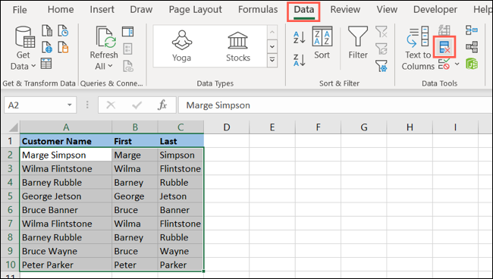Image resolution: width=493 pixels, height=279 pixels.
Task: Select cell B6 containing Bruce
Action: [x=134, y=210]
